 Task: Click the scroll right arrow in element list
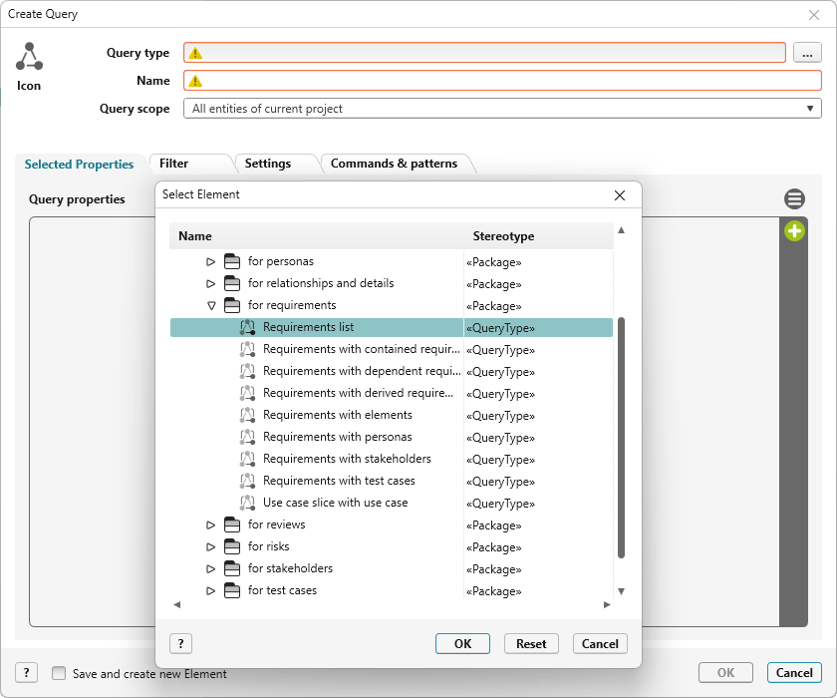(x=607, y=604)
